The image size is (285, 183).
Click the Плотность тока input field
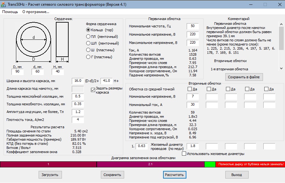pyautogui.click(x=78, y=120)
